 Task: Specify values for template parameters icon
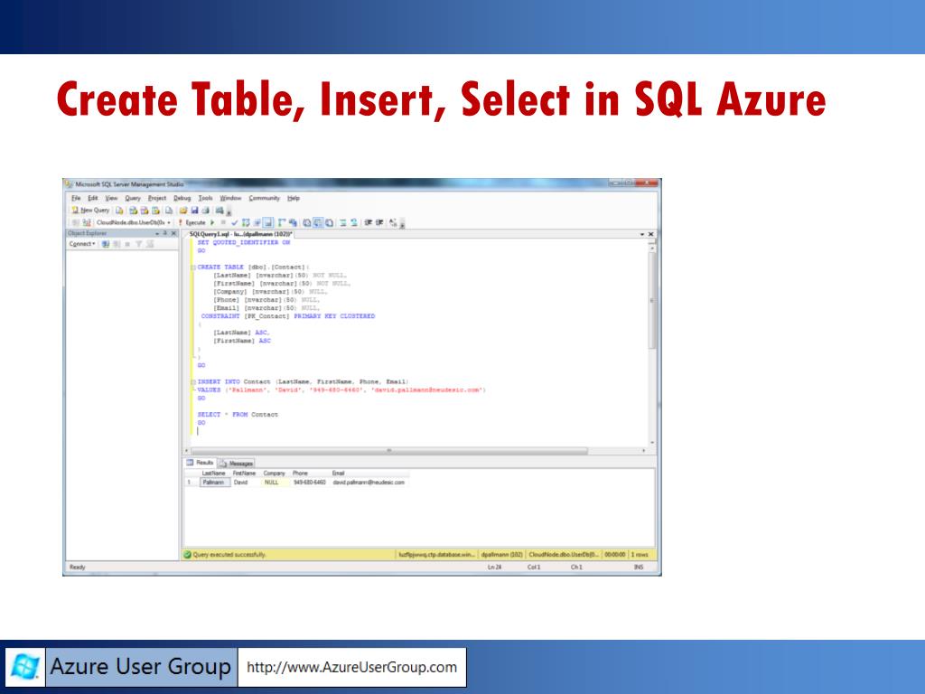point(392,222)
